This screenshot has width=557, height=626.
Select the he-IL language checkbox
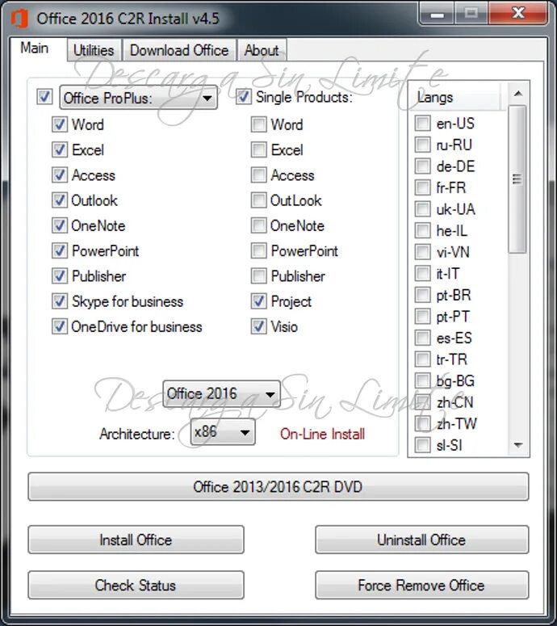click(422, 231)
